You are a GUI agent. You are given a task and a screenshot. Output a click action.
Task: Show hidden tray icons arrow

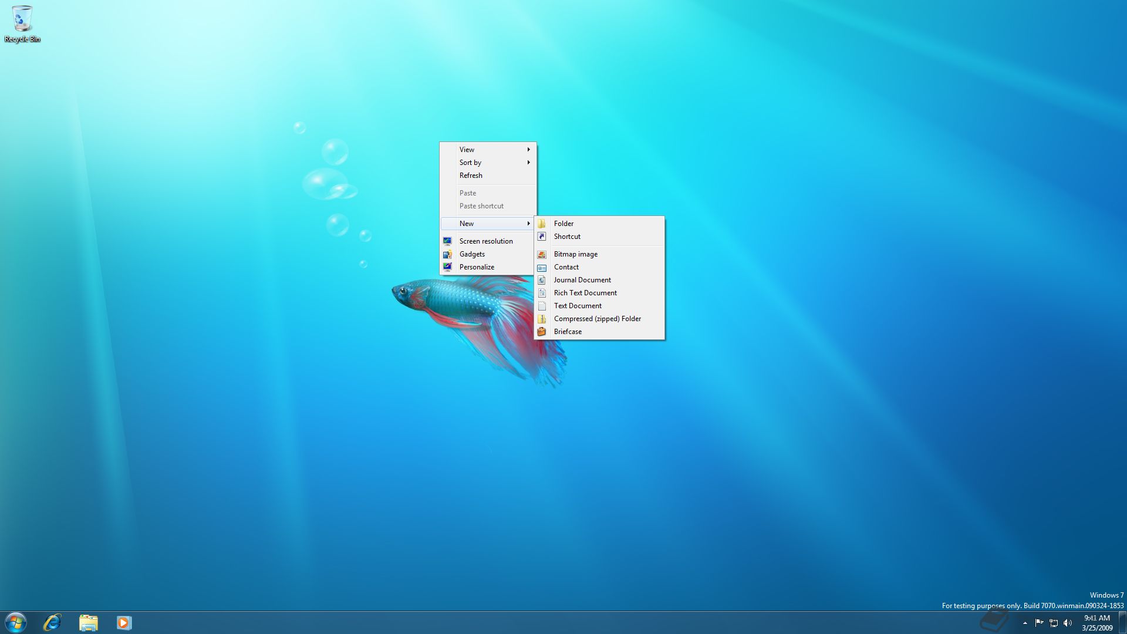coord(1025,623)
